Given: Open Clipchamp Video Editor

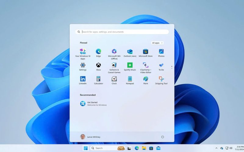Looking at the screenshot, I should click(145, 65).
